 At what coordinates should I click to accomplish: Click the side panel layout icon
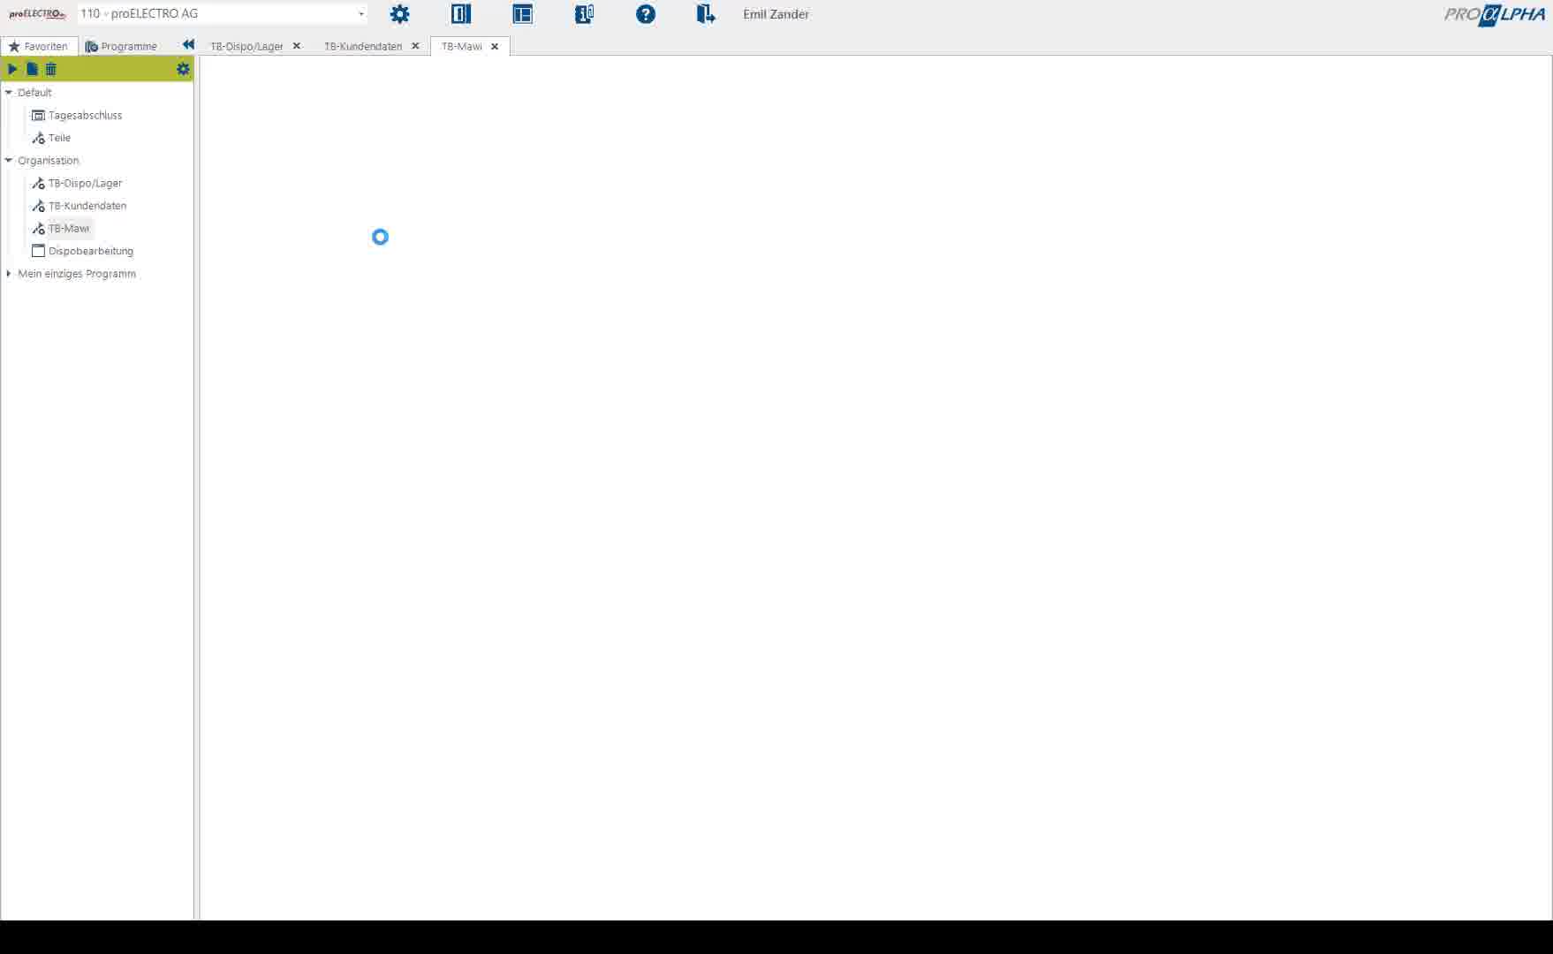coord(461,14)
